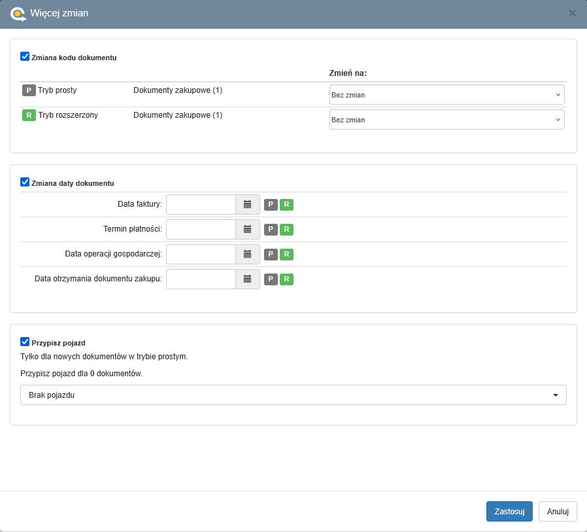Close the Więcej zmian dialog
587x532 pixels.
point(573,13)
